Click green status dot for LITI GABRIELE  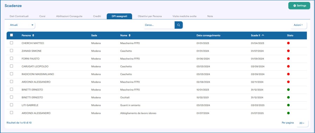click(288, 105)
